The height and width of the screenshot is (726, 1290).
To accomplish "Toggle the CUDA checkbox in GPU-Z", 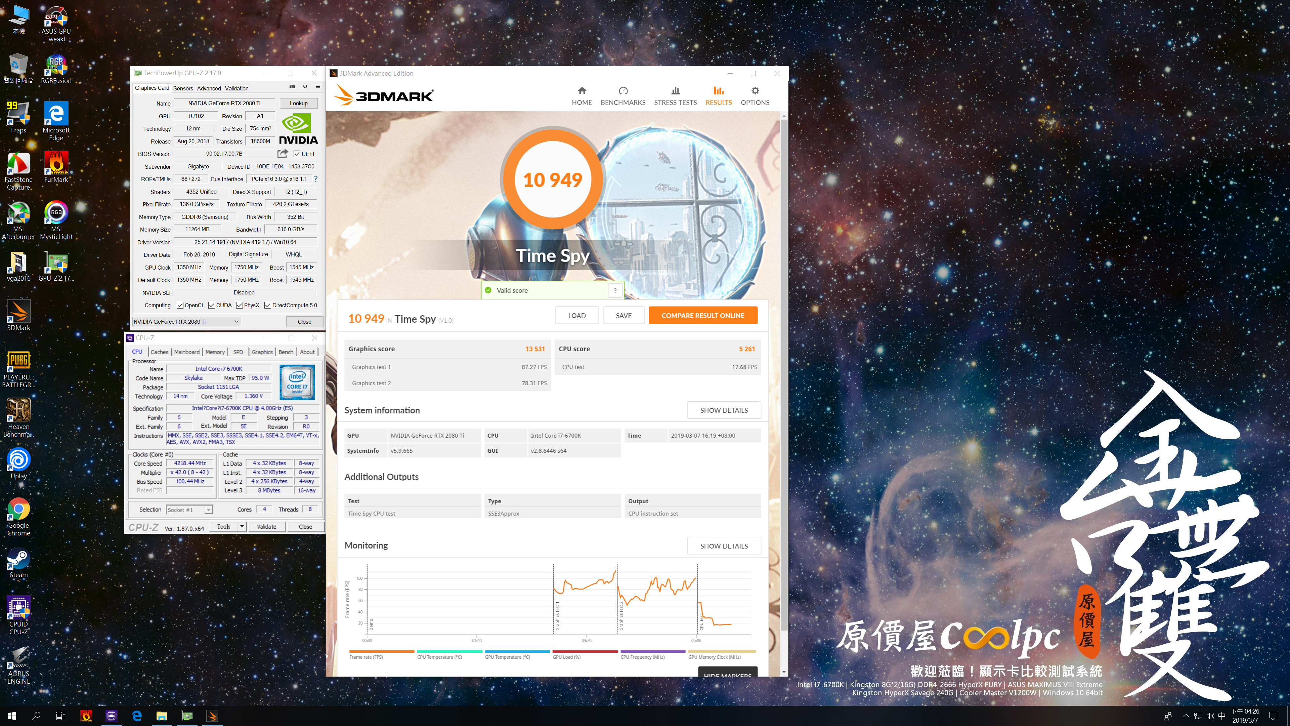I will [x=211, y=305].
